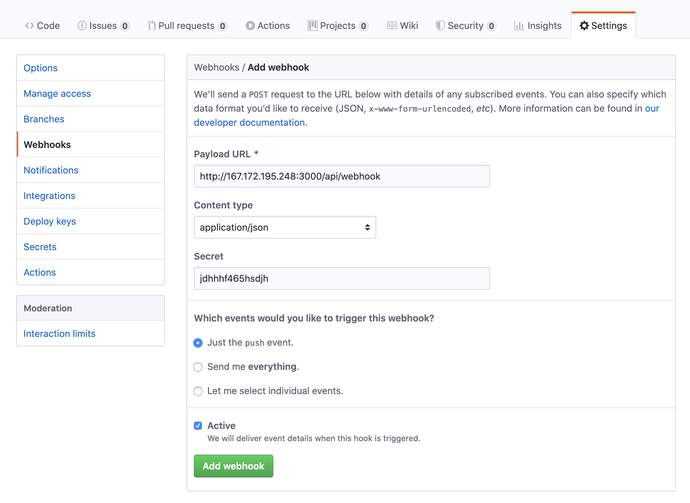
Task: Click the Security count badge
Action: tap(491, 26)
